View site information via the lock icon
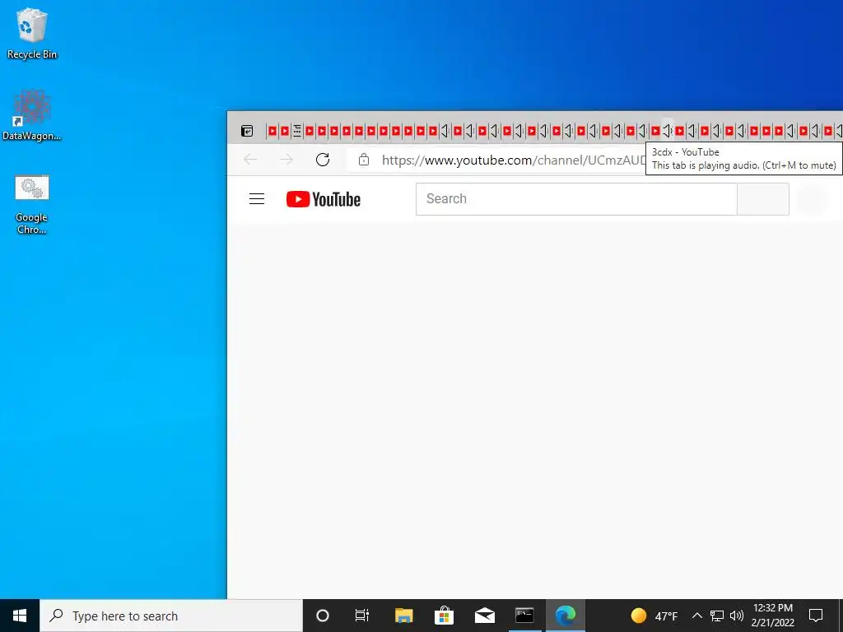843x632 pixels. click(364, 160)
